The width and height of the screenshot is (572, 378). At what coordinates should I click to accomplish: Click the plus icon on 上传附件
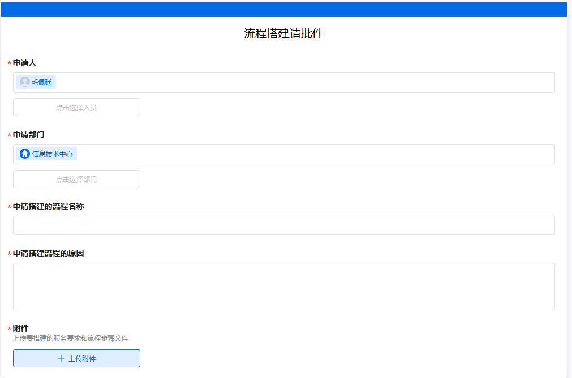61,358
